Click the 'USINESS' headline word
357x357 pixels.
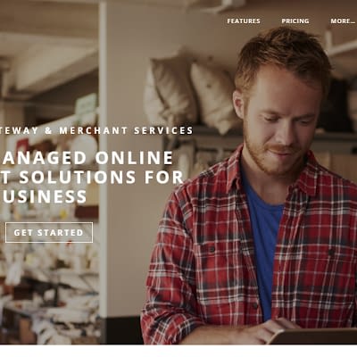pyautogui.click(x=45, y=196)
